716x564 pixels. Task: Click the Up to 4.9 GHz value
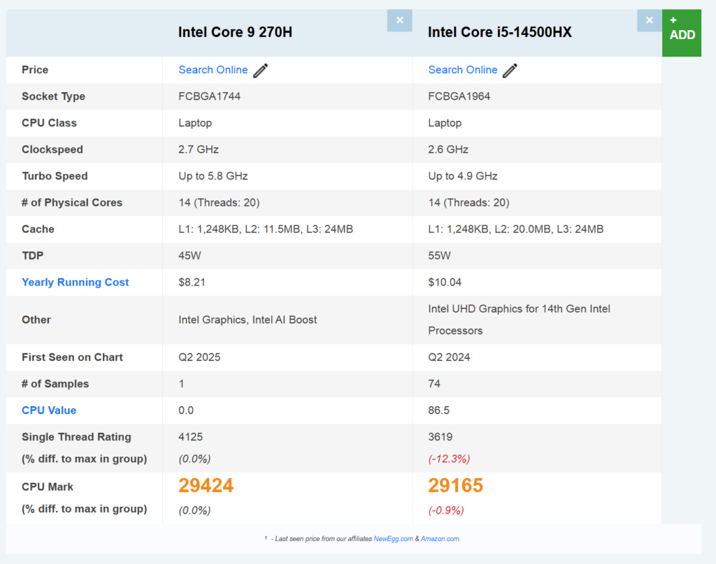tap(463, 176)
